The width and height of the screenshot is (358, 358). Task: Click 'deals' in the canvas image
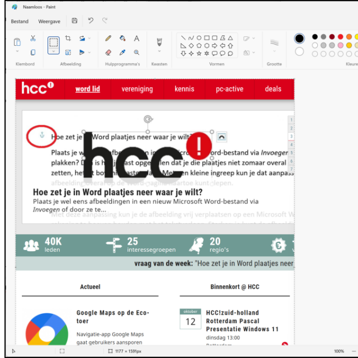(273, 89)
